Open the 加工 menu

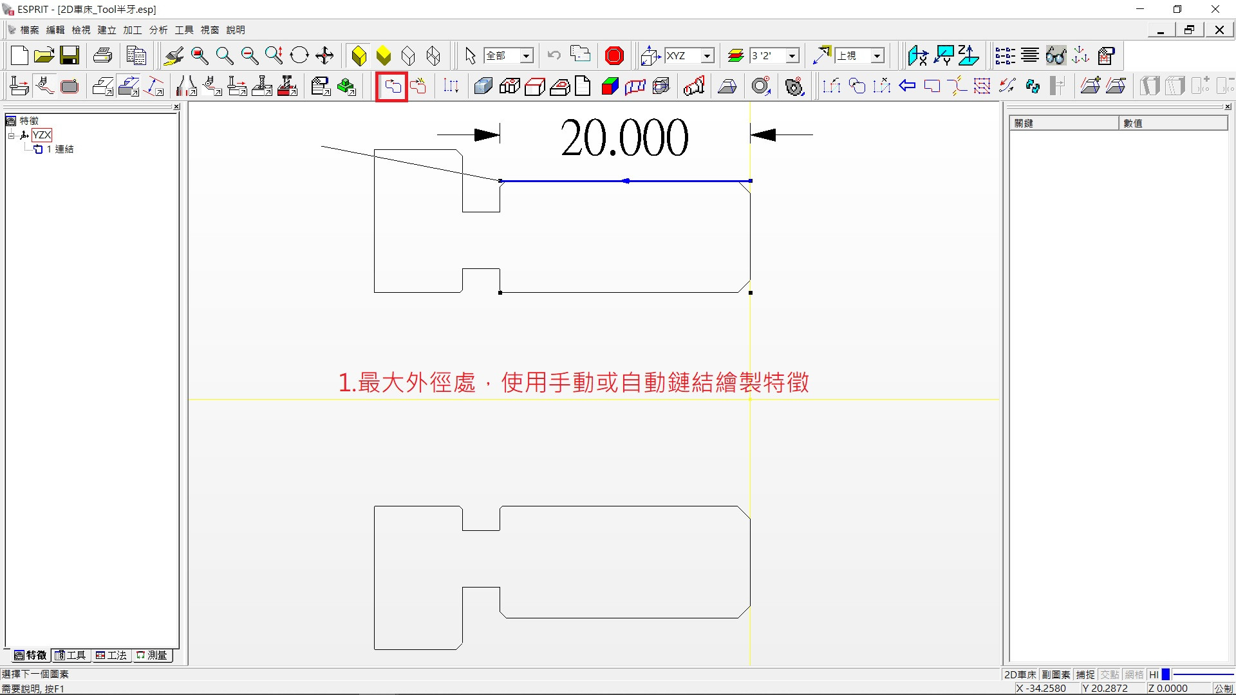132,30
